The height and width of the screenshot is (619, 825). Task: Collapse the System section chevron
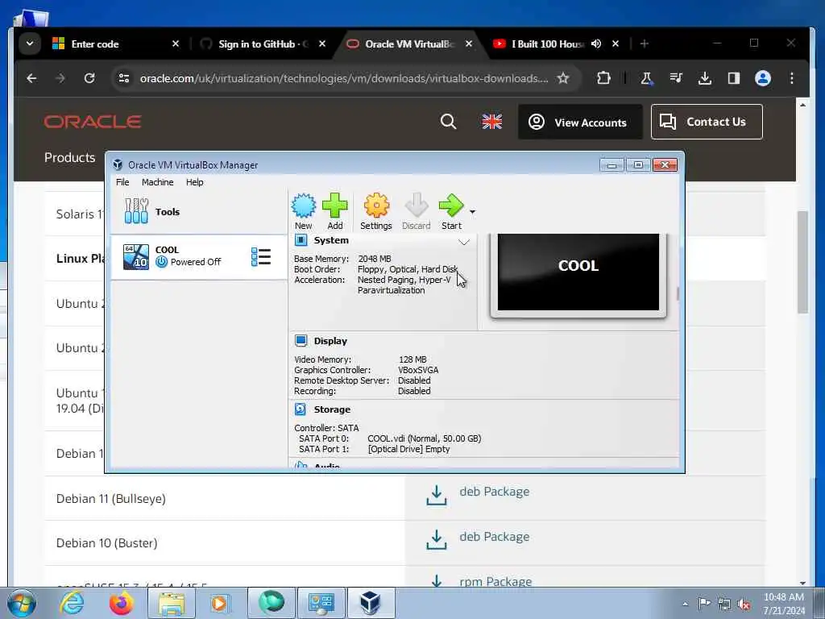pyautogui.click(x=464, y=242)
